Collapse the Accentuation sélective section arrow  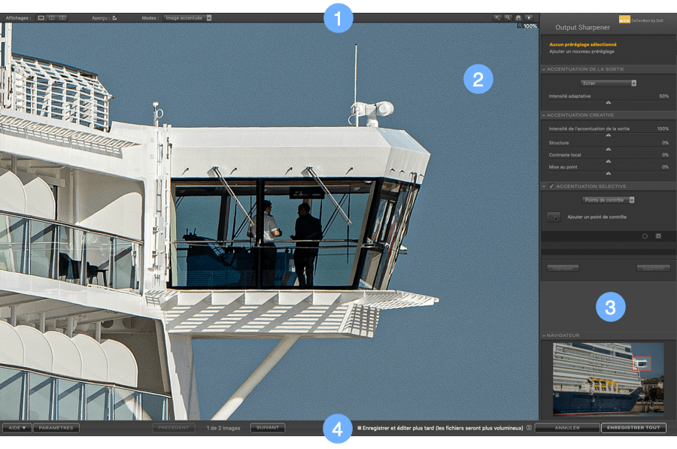point(544,186)
